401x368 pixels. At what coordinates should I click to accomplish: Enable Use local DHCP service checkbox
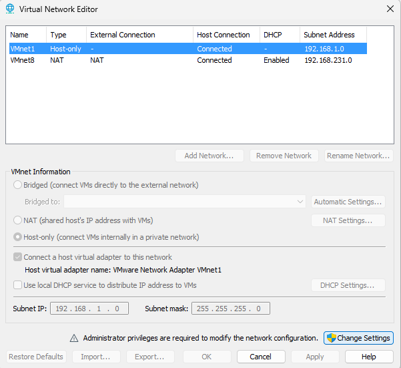point(17,285)
